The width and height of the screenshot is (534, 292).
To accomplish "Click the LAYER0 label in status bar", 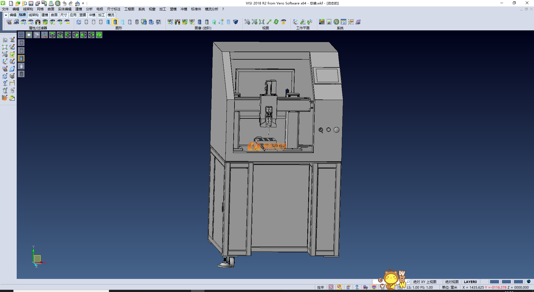I will coord(470,282).
